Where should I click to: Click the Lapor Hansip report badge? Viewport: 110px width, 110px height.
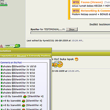click(x=12, y=46)
